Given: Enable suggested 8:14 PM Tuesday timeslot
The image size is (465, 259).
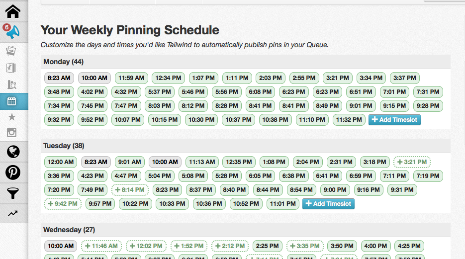Looking at the screenshot, I should (130, 190).
